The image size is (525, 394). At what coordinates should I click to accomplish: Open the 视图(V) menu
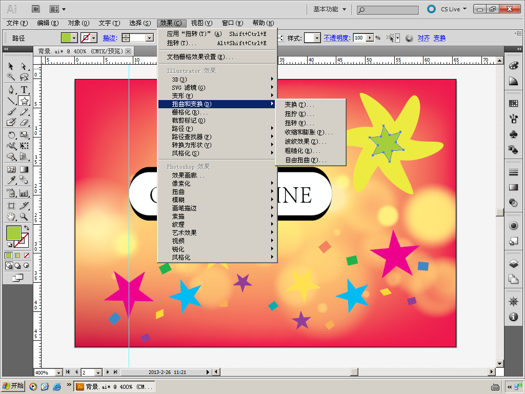(x=201, y=23)
